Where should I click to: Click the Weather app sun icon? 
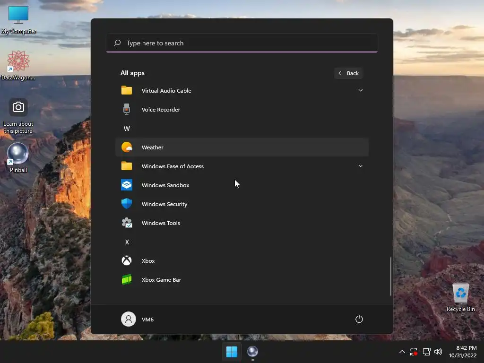(127, 147)
